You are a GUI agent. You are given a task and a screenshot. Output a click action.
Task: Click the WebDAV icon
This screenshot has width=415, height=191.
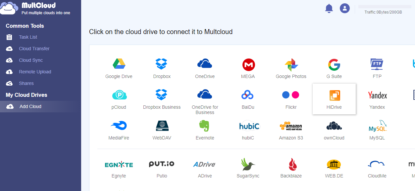[162, 126]
